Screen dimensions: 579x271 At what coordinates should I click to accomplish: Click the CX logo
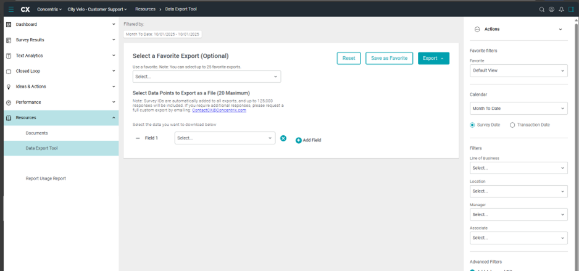click(25, 9)
